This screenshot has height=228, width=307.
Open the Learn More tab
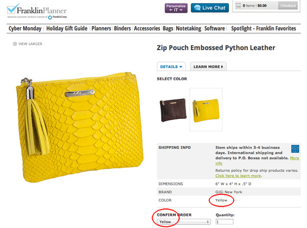click(208, 67)
